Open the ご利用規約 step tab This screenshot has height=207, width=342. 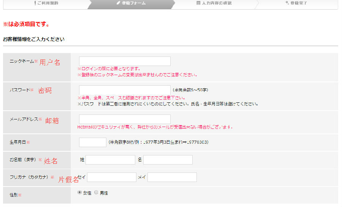[48, 3]
